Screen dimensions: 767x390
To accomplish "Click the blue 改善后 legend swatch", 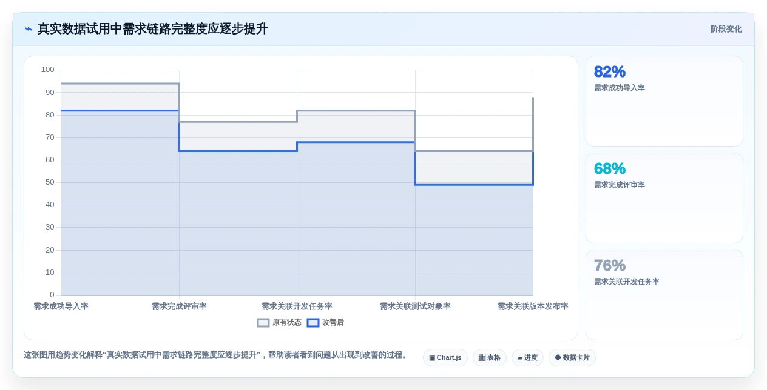I will point(313,323).
